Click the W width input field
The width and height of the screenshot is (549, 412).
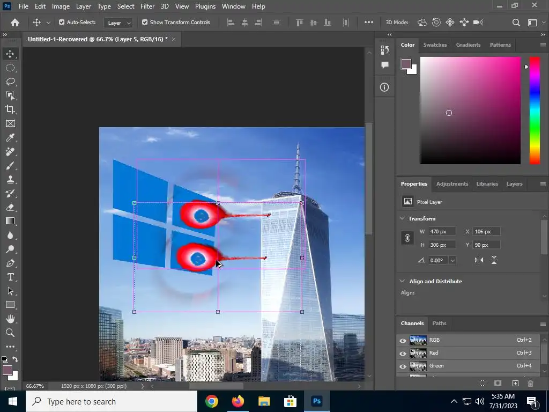coord(442,232)
